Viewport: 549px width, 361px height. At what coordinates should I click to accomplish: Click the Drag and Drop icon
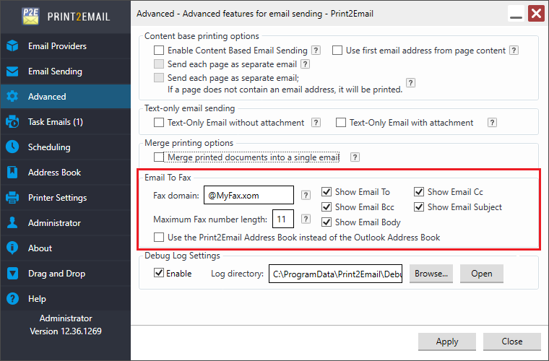pyautogui.click(x=12, y=274)
